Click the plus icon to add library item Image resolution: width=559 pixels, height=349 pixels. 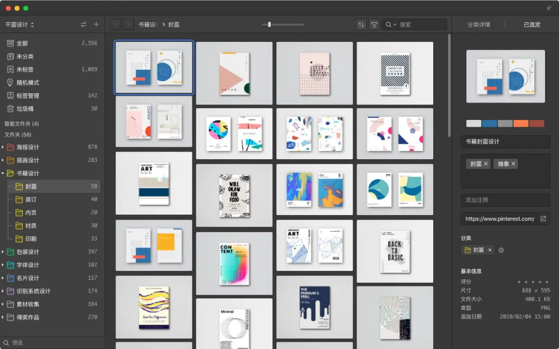[x=96, y=24]
